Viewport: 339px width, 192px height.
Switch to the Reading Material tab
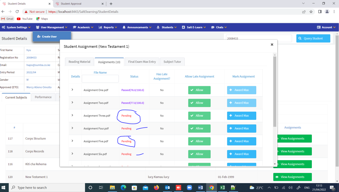point(79,62)
